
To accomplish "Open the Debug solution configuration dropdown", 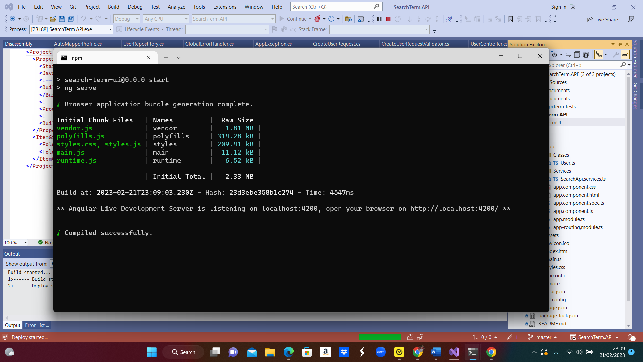I will click(x=126, y=19).
